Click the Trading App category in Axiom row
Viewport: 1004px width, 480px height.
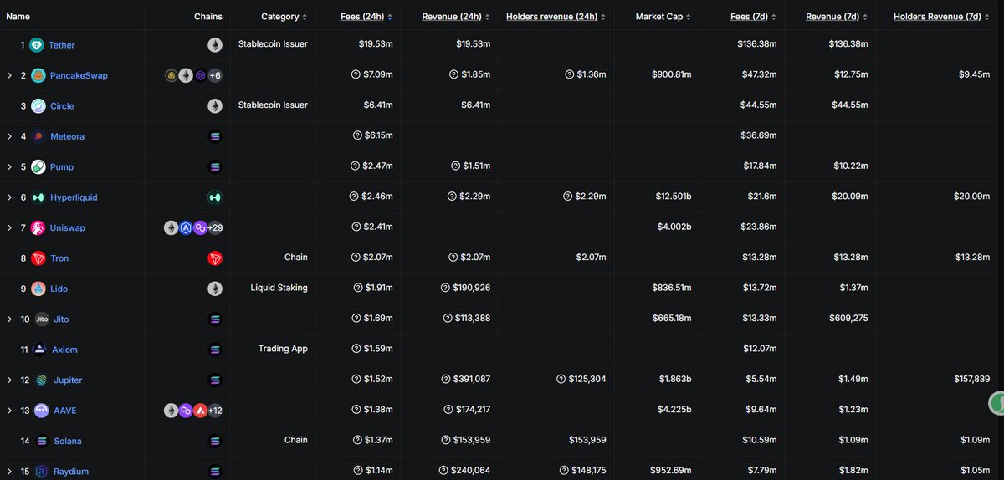[x=284, y=349]
